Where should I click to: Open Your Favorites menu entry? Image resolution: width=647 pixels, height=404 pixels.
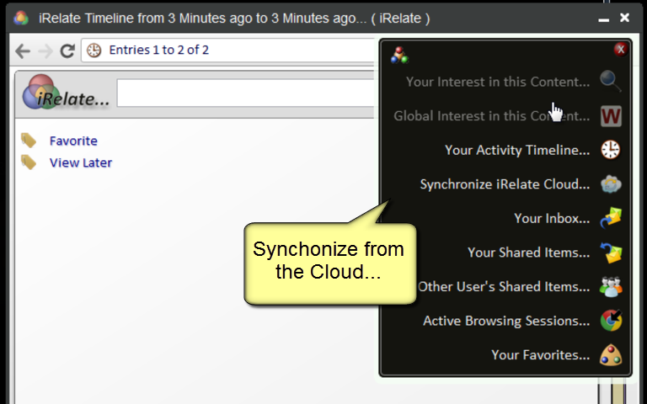click(x=540, y=355)
